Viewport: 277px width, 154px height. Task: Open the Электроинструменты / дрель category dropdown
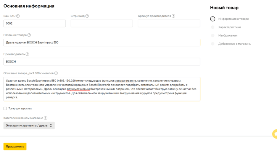[29, 126]
